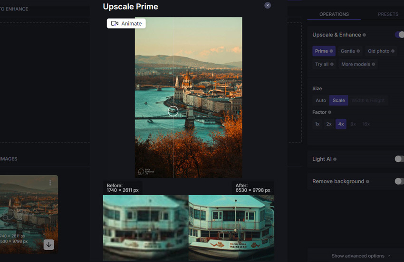Click the Before blurry boat preview
This screenshot has height=262, width=404.
145,227
